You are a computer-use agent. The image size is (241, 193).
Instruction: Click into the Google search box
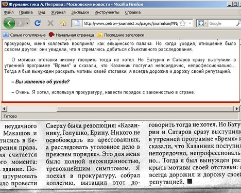[221, 23]
